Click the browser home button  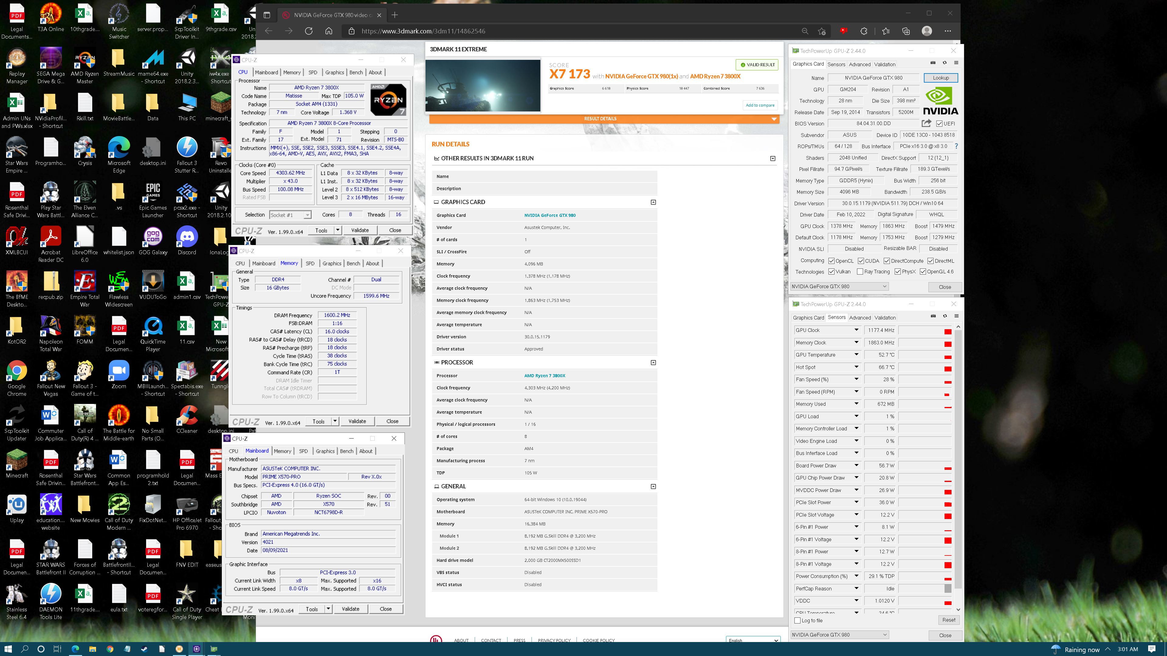(329, 31)
